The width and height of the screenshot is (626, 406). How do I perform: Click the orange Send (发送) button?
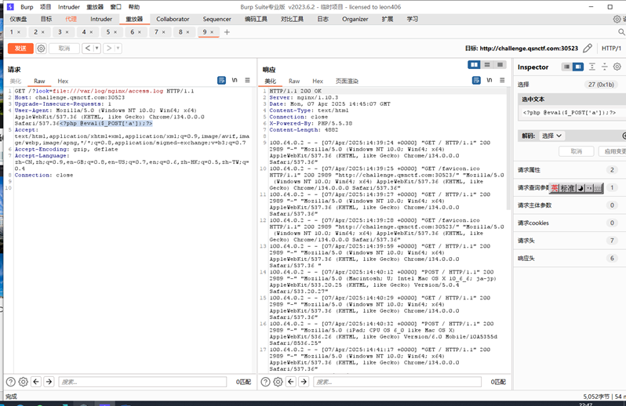[x=20, y=49]
